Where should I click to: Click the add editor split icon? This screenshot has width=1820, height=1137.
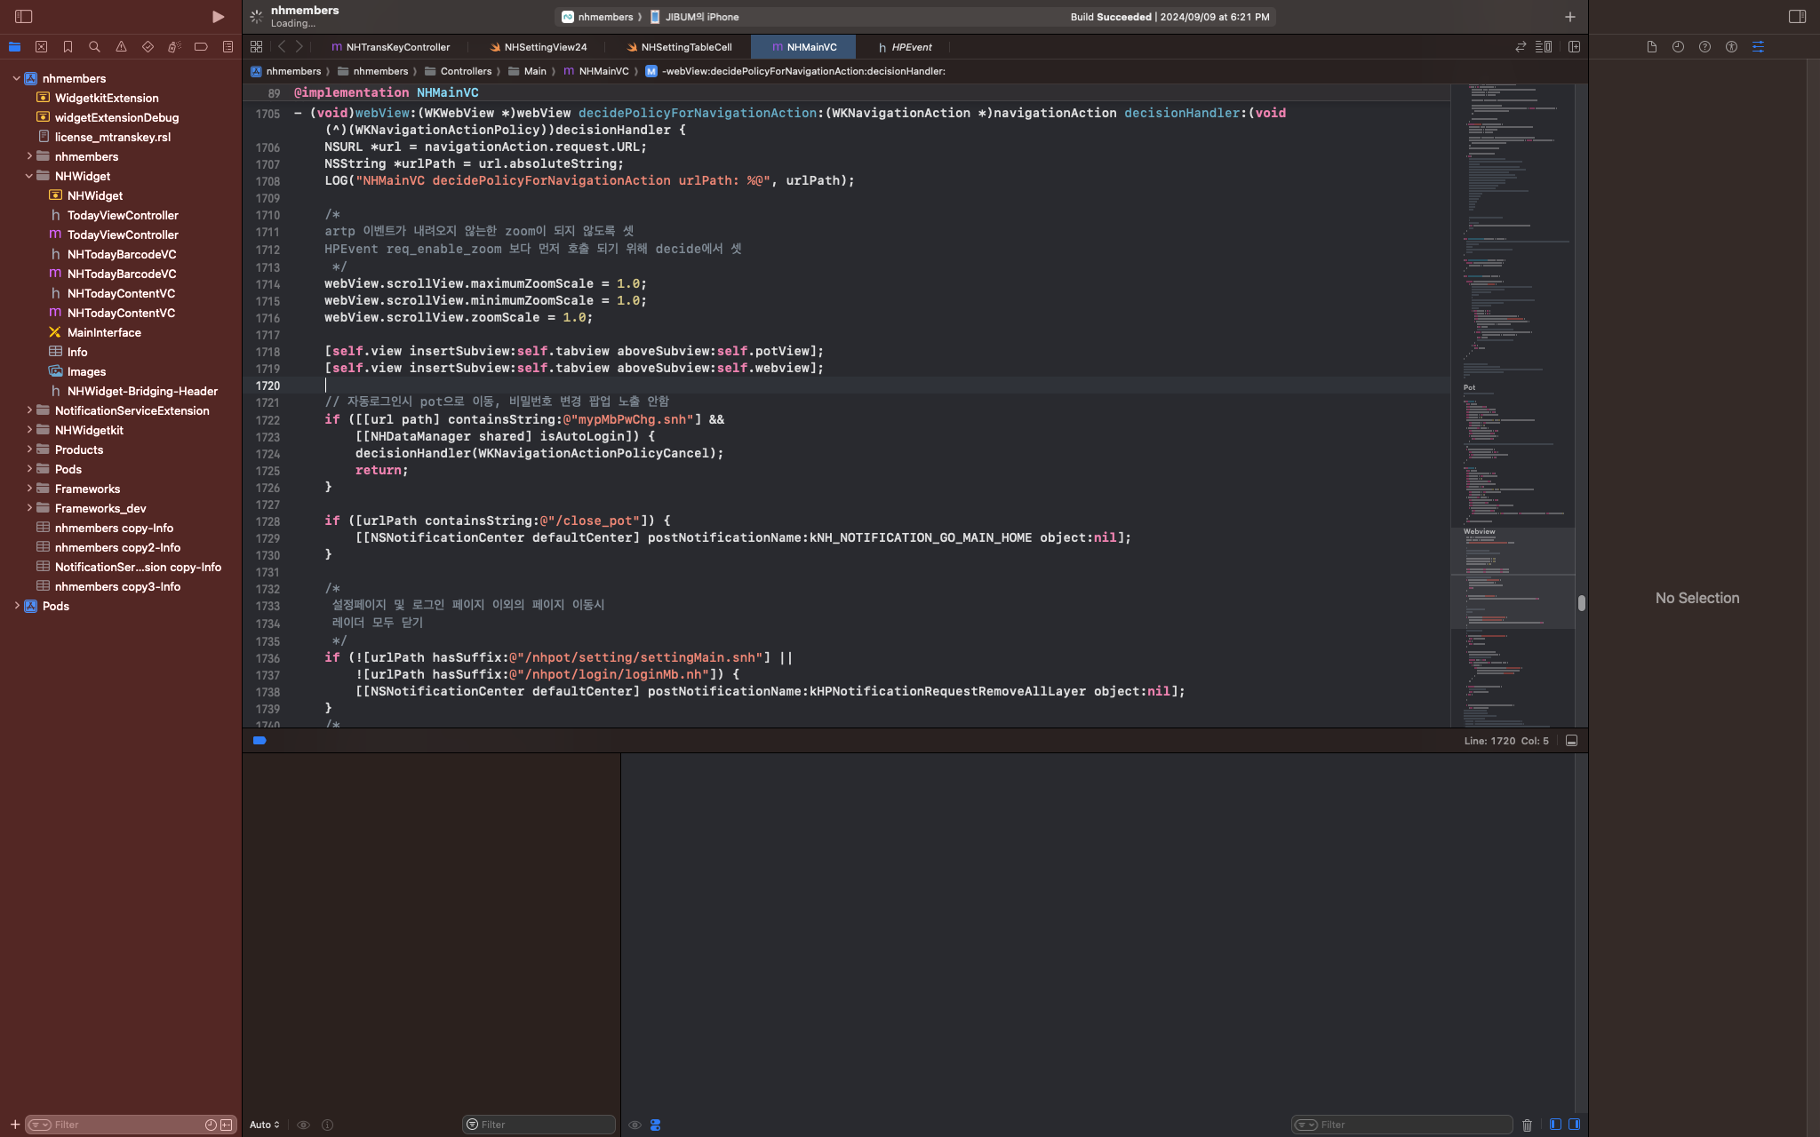pos(1574,47)
